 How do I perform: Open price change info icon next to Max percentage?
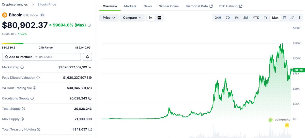[89, 25]
